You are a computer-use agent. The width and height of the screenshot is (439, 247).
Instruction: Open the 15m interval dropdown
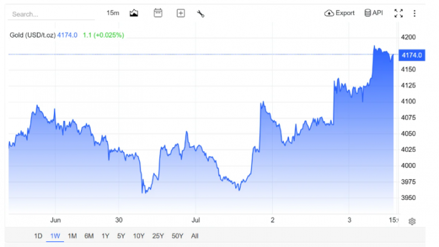(113, 13)
